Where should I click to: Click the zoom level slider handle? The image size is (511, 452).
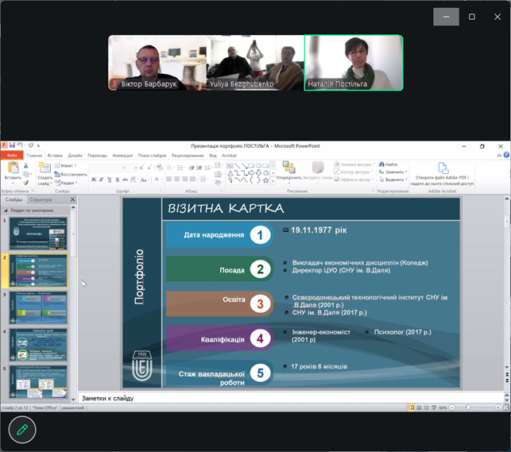click(468, 408)
